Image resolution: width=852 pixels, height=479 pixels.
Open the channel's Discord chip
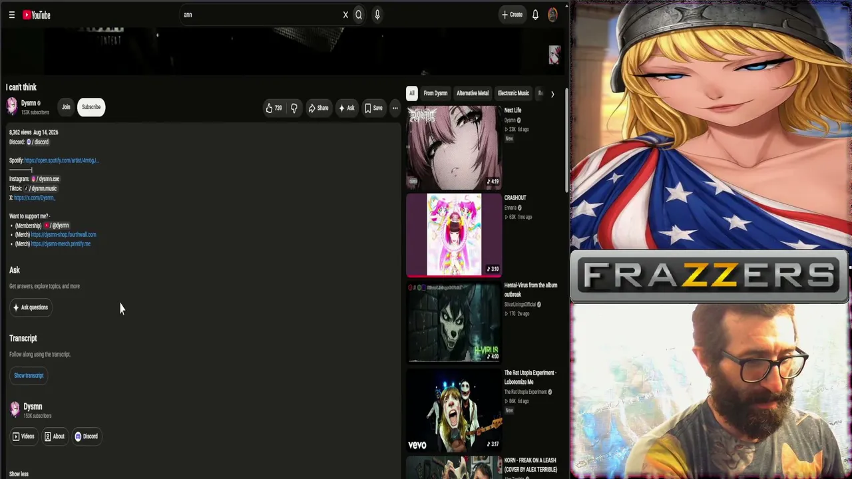click(x=87, y=436)
